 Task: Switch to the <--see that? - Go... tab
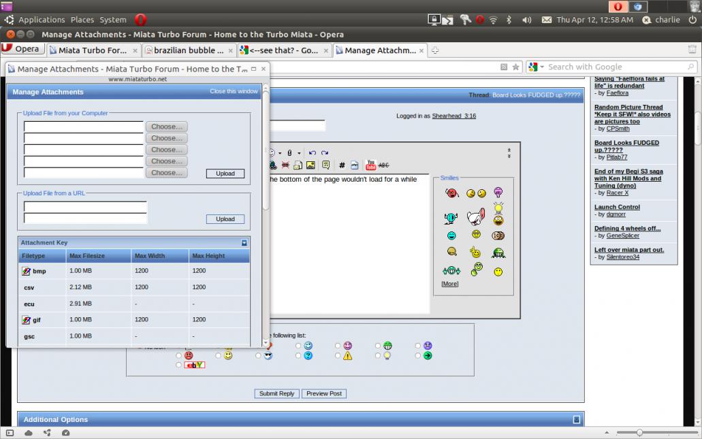pos(285,50)
